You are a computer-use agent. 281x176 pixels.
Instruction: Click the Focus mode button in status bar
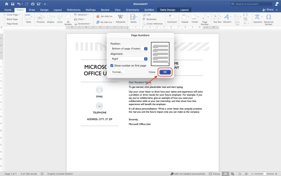coord(214,174)
